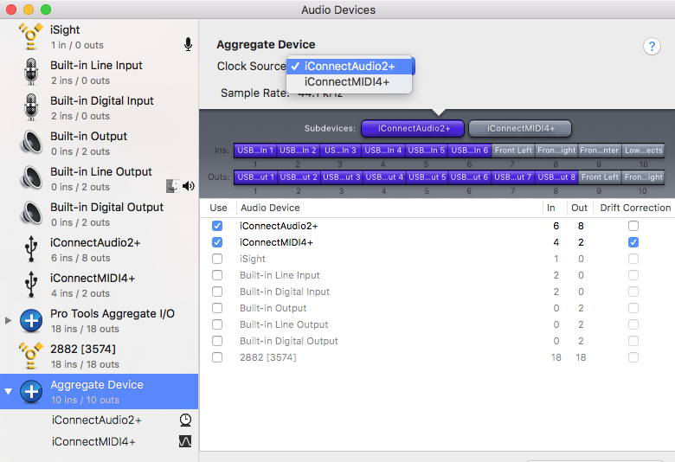Click input channel USB...In 6

click(470, 151)
